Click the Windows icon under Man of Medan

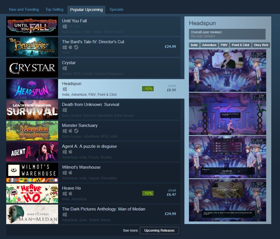pos(65,214)
